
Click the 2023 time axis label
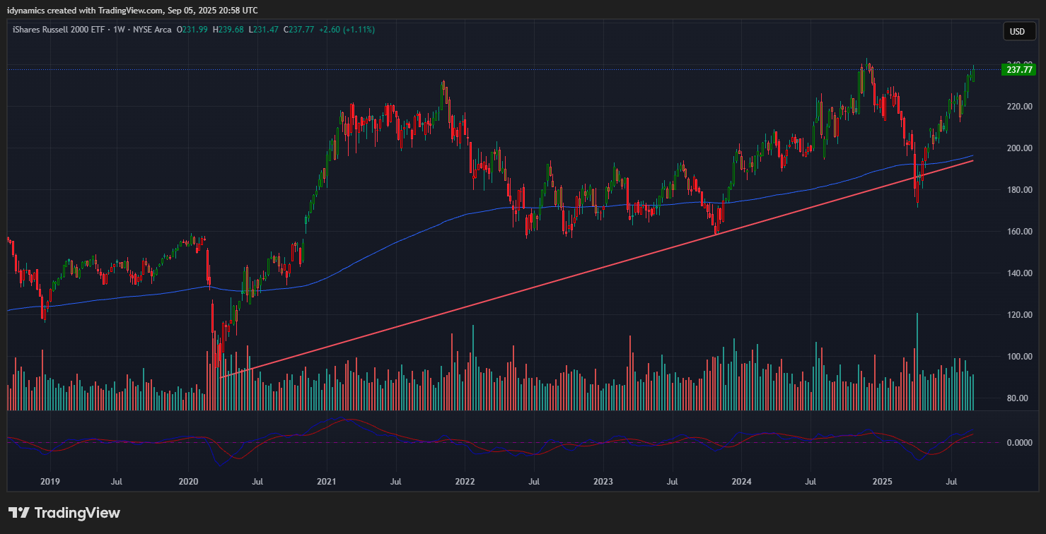click(603, 482)
